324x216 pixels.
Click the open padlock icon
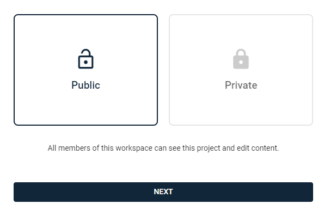[85, 59]
